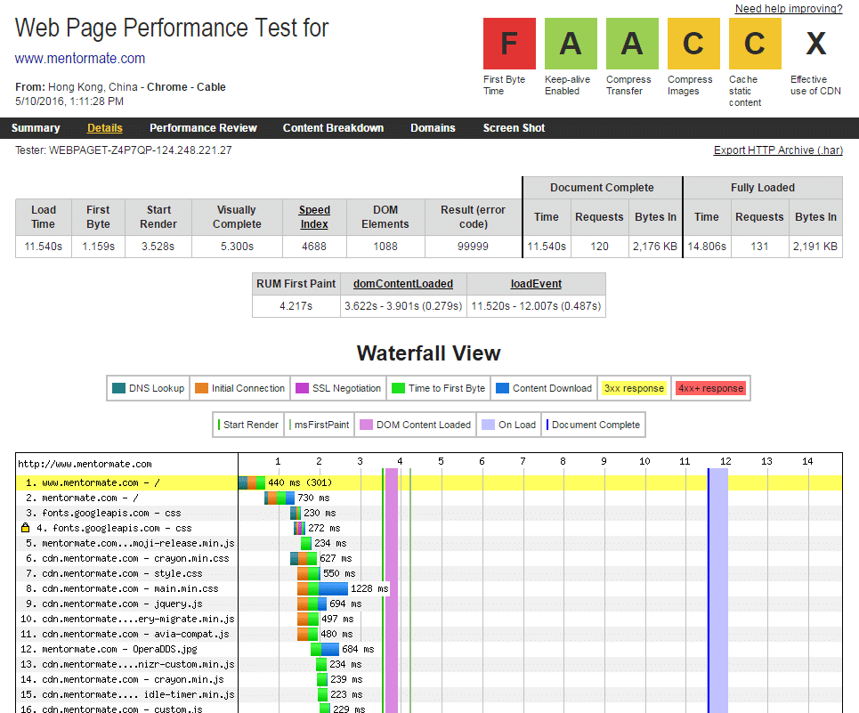
Task: Select request 11 avia-compat.js
Action: tap(125, 634)
